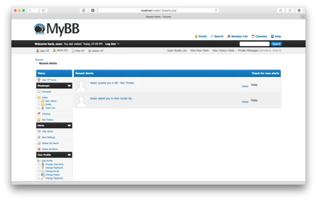Screen dimensions: 317x201
Task: Collapse the Messenger sidebar section
Action: pos(68,86)
